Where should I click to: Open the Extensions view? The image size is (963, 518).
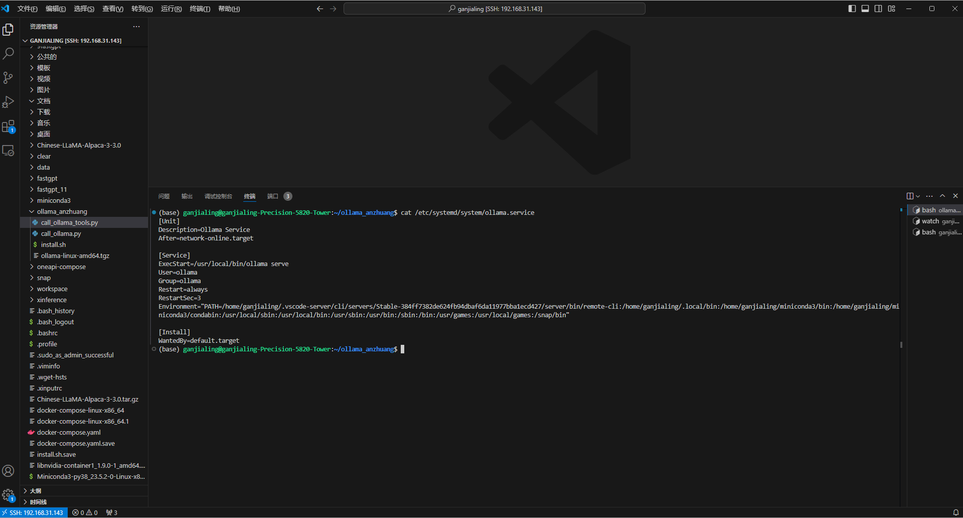pyautogui.click(x=8, y=126)
